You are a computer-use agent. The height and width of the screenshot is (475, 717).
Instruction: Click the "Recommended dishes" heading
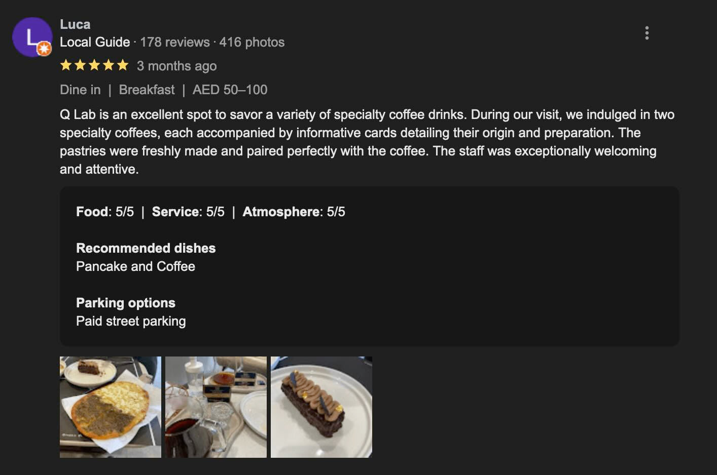tap(146, 248)
